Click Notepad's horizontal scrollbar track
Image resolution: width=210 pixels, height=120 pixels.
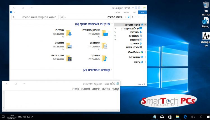click(62, 110)
